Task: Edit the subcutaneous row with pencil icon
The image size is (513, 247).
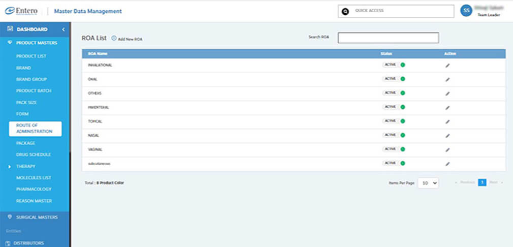Action: [447, 164]
